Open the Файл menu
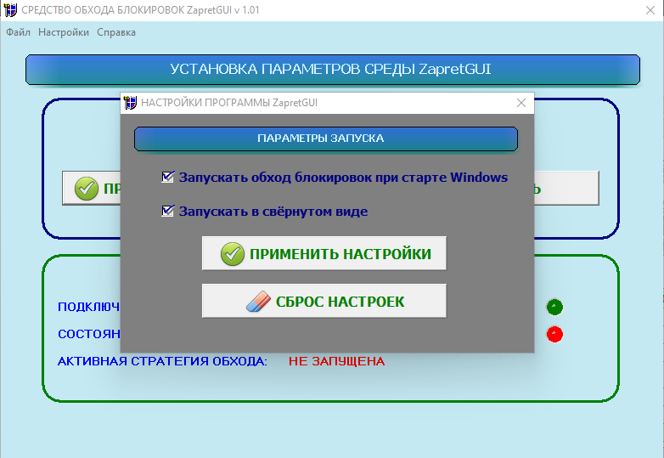This screenshot has height=458, width=664. pos(18,32)
